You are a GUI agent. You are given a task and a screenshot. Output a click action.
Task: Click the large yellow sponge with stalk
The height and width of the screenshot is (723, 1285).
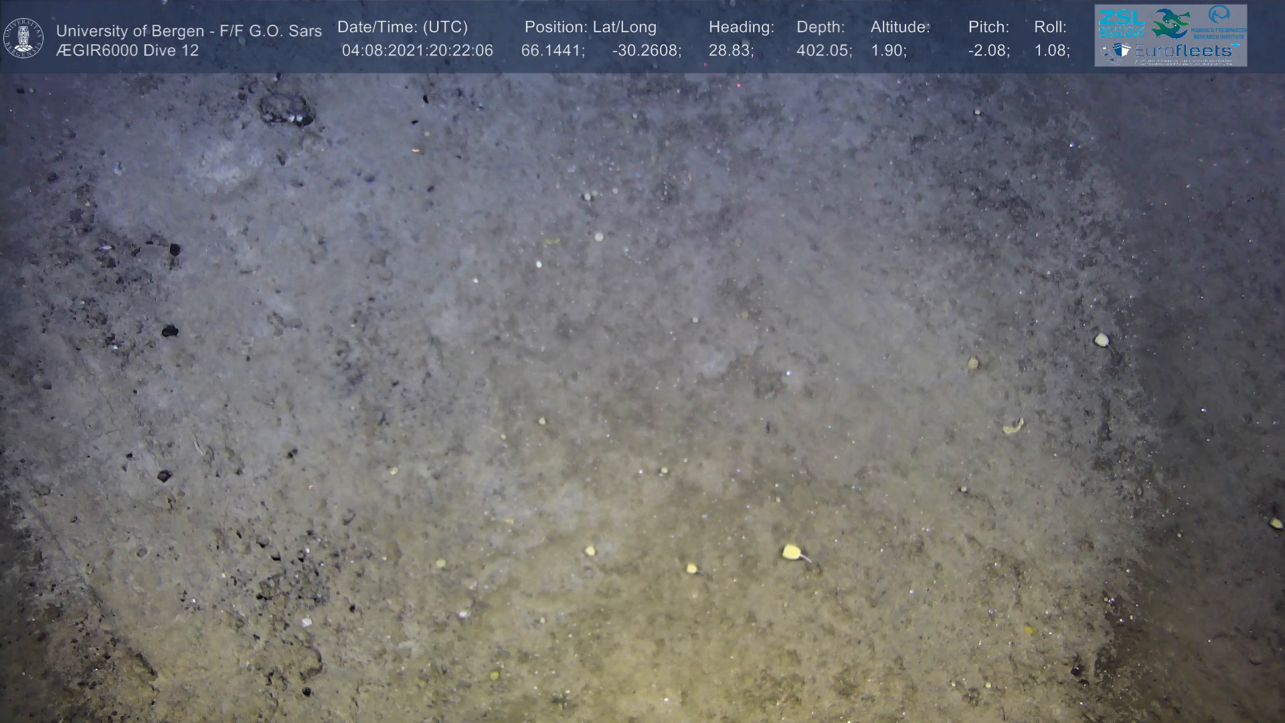pos(792,552)
